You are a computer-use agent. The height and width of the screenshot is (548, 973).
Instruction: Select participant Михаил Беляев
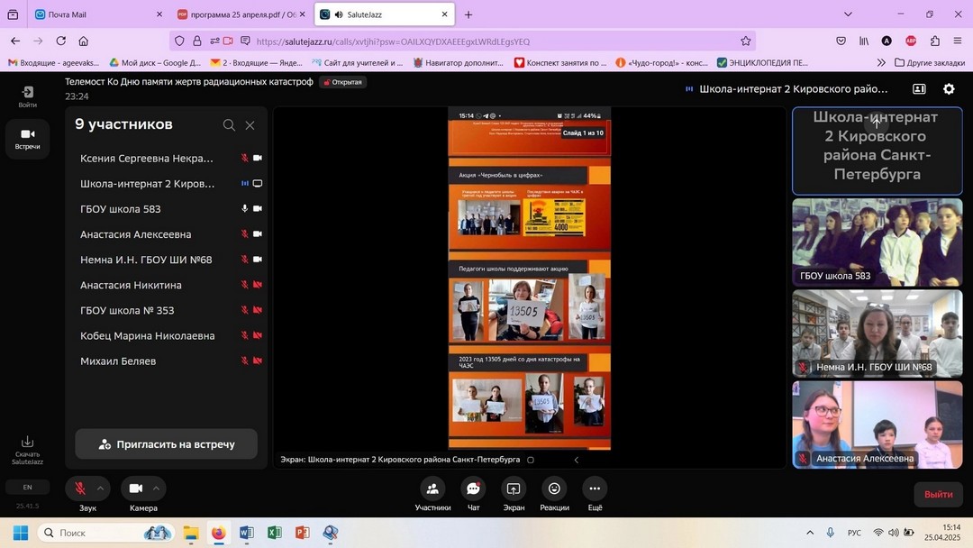[168, 361]
